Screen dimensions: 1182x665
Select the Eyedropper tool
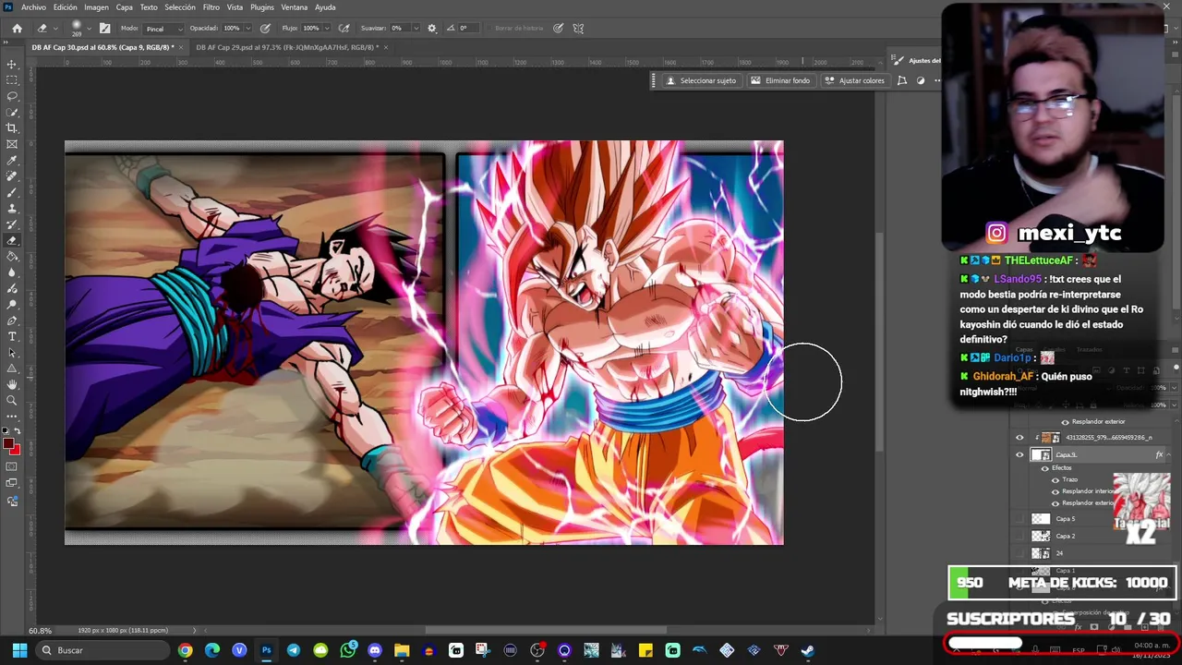[x=12, y=161]
